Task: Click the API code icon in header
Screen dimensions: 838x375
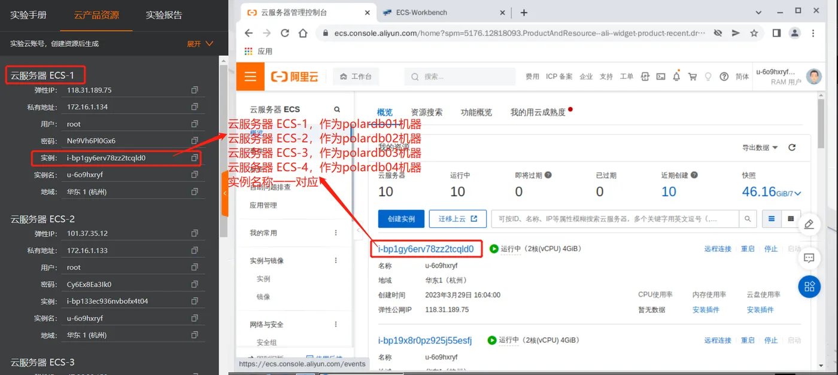Action: [645, 77]
